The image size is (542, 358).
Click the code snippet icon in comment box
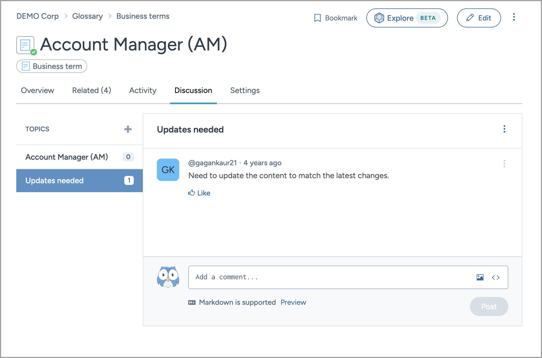click(x=496, y=277)
